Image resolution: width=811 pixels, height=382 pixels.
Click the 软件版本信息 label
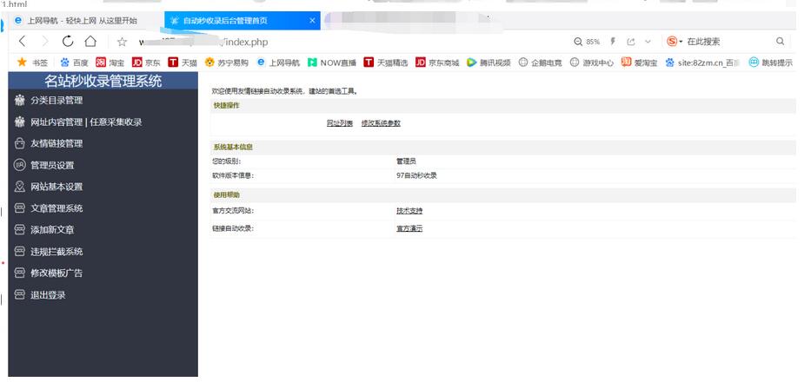click(x=233, y=175)
